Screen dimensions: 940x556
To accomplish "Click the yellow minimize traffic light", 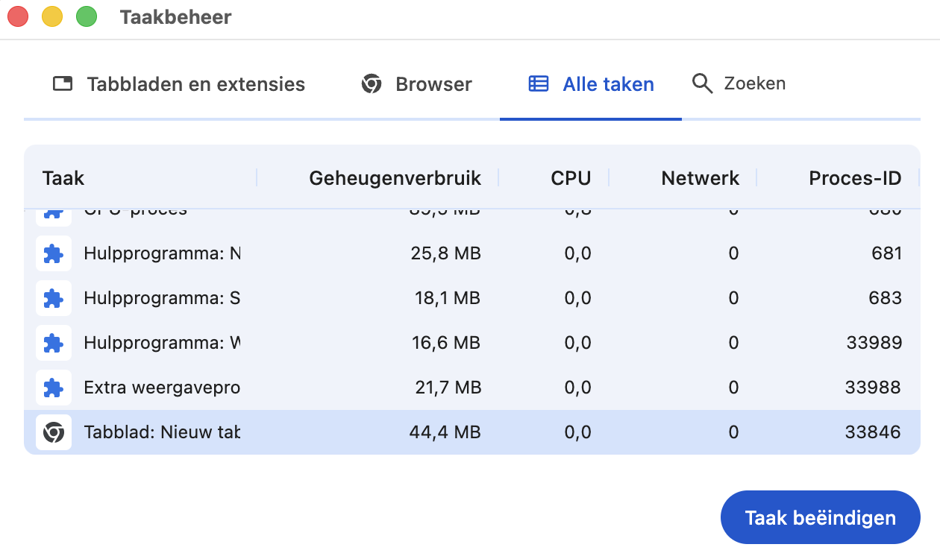I will coord(51,16).
